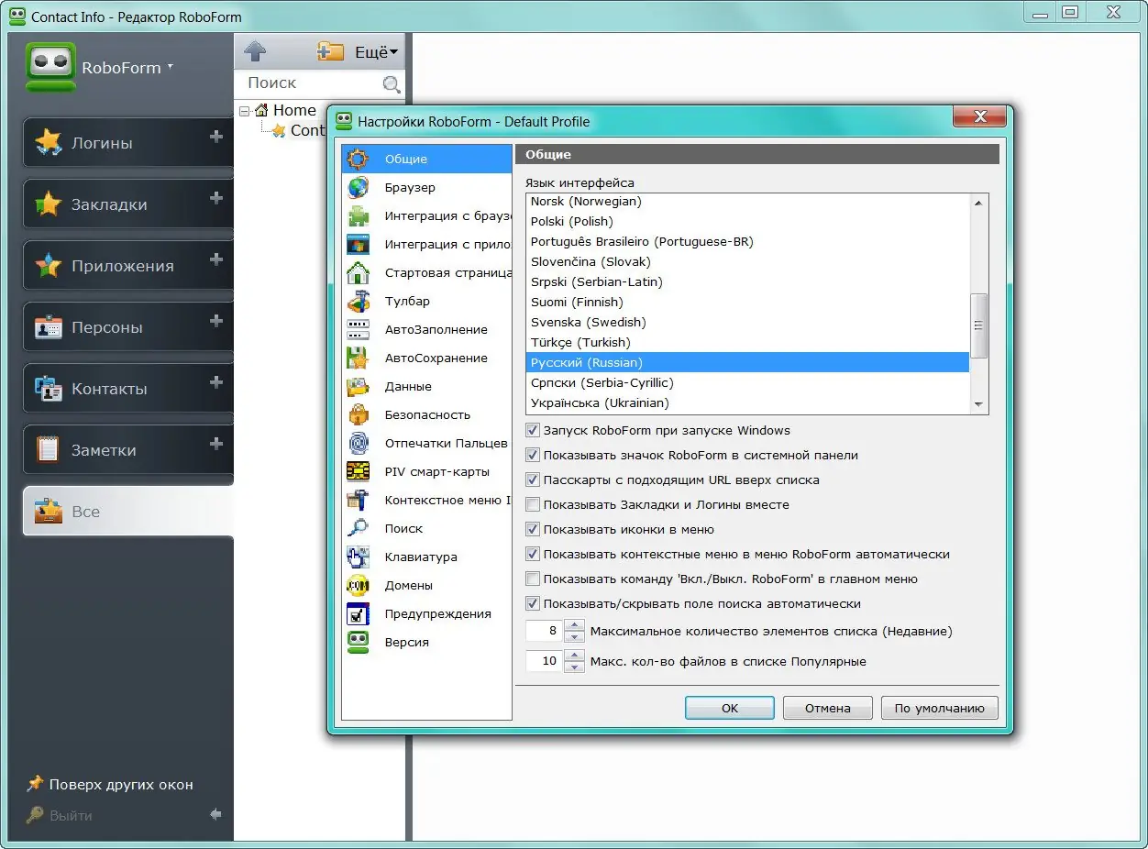Open the Поиск magnifier settings icon
The width and height of the screenshot is (1148, 849).
coord(358,528)
